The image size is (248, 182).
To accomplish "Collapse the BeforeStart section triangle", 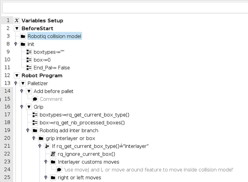I will (x=17, y=29).
